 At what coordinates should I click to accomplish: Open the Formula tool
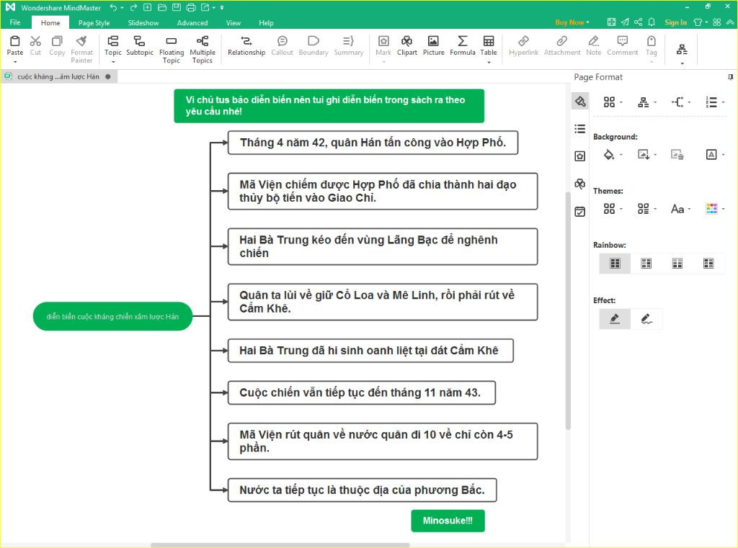462,45
